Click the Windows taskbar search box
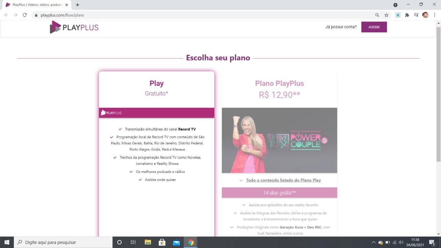Screen dimensions: 441x248 [x=63, y=242]
